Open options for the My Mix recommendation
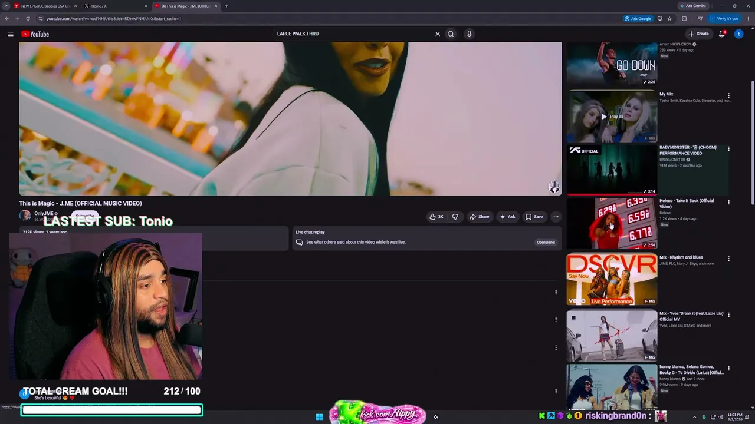This screenshot has height=424, width=755. [x=728, y=95]
